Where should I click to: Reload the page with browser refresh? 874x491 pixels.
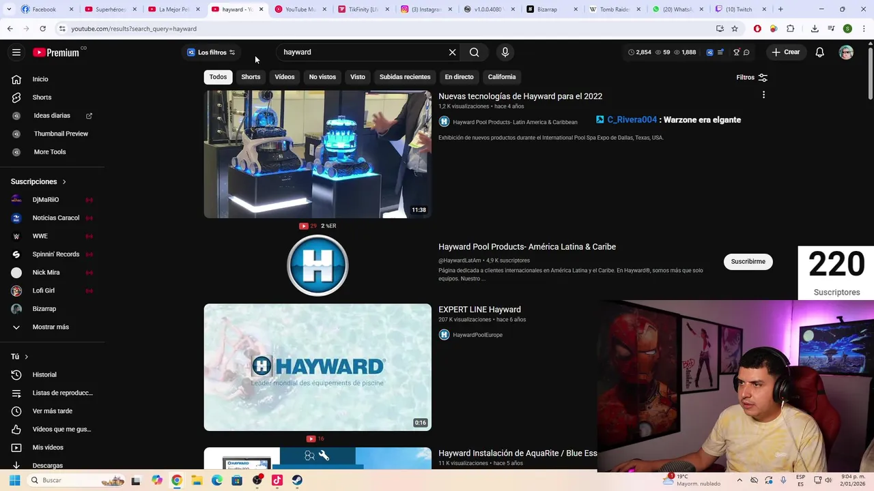pos(42,29)
